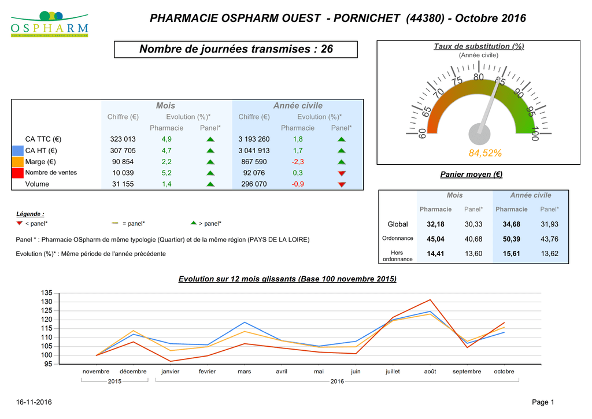Screen dimensions: 592x419
Task: Click the green '> panel' legend triangle
Action: point(194,223)
